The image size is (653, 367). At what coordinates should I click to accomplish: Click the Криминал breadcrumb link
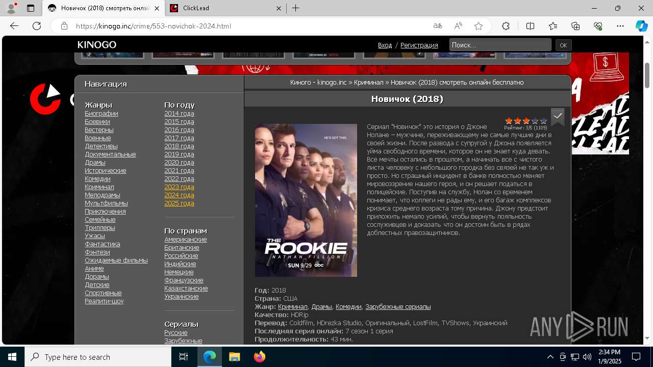tap(369, 83)
